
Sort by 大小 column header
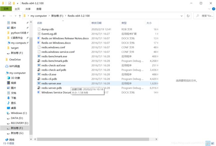click(149, 23)
